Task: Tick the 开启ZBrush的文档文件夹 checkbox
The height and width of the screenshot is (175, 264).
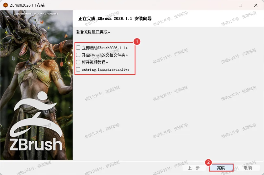Action: tap(78, 55)
